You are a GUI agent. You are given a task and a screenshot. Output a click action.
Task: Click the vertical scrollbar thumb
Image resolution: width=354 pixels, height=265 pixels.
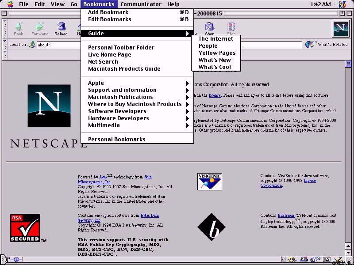coord(348,64)
